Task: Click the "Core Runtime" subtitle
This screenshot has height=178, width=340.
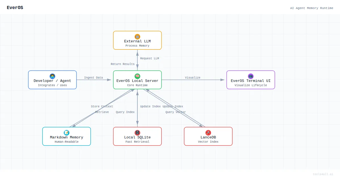Action: tap(137, 85)
